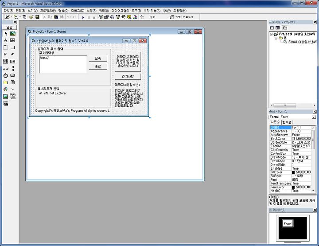This screenshot has height=246, width=319.
Task: Click 종료 button on the form
Action: coord(98,66)
